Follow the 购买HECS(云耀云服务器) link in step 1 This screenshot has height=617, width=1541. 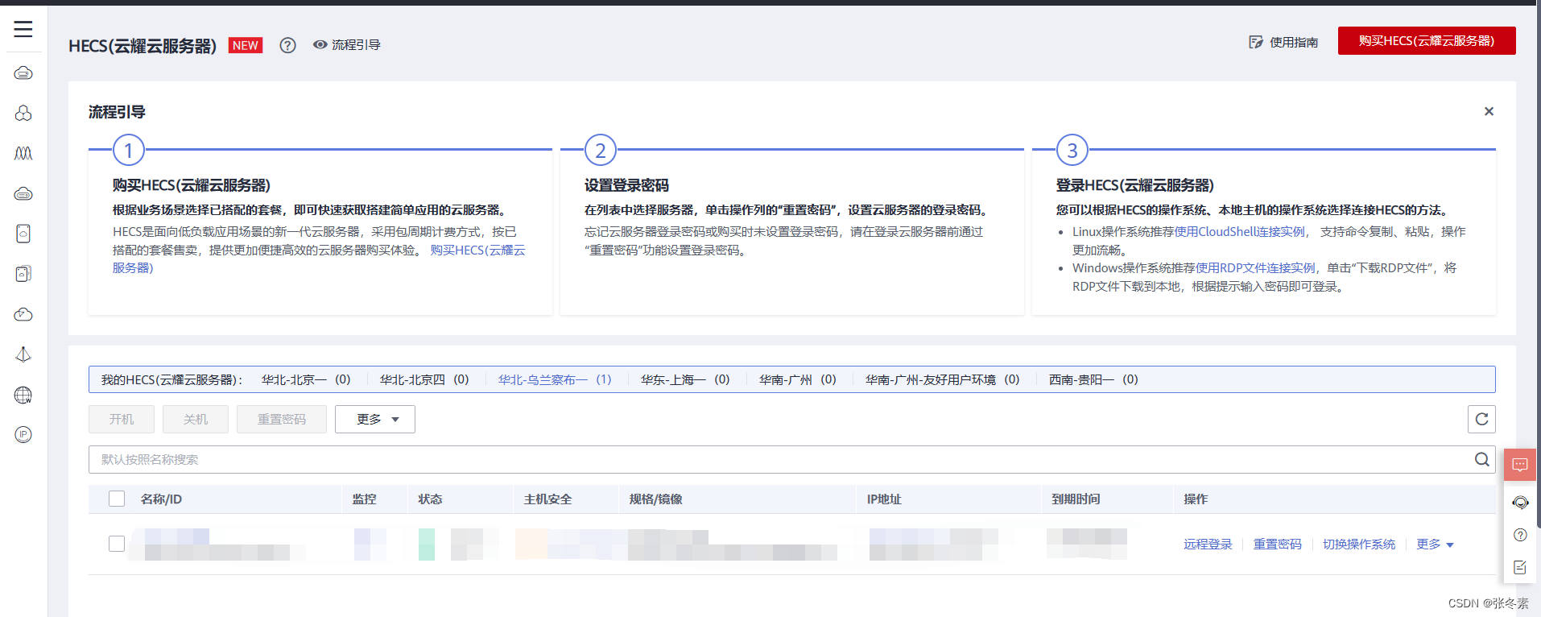click(479, 251)
